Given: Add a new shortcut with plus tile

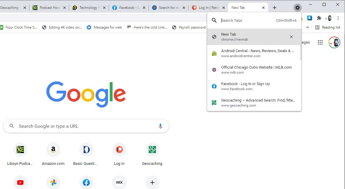Looking at the screenshot, I should click(152, 183).
